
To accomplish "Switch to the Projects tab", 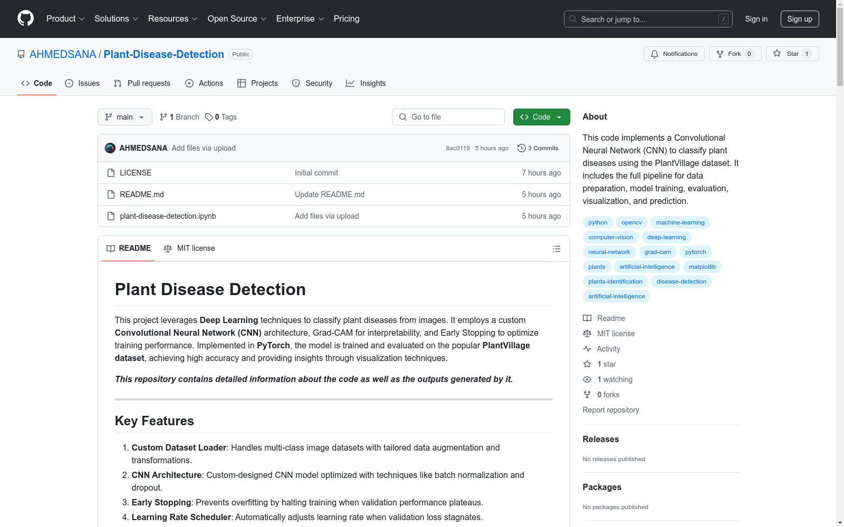I will pos(257,83).
